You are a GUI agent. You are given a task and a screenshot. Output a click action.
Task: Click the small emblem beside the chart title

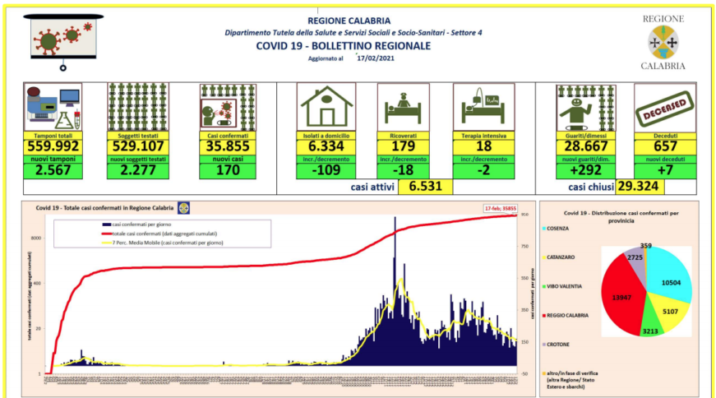pyautogui.click(x=183, y=208)
